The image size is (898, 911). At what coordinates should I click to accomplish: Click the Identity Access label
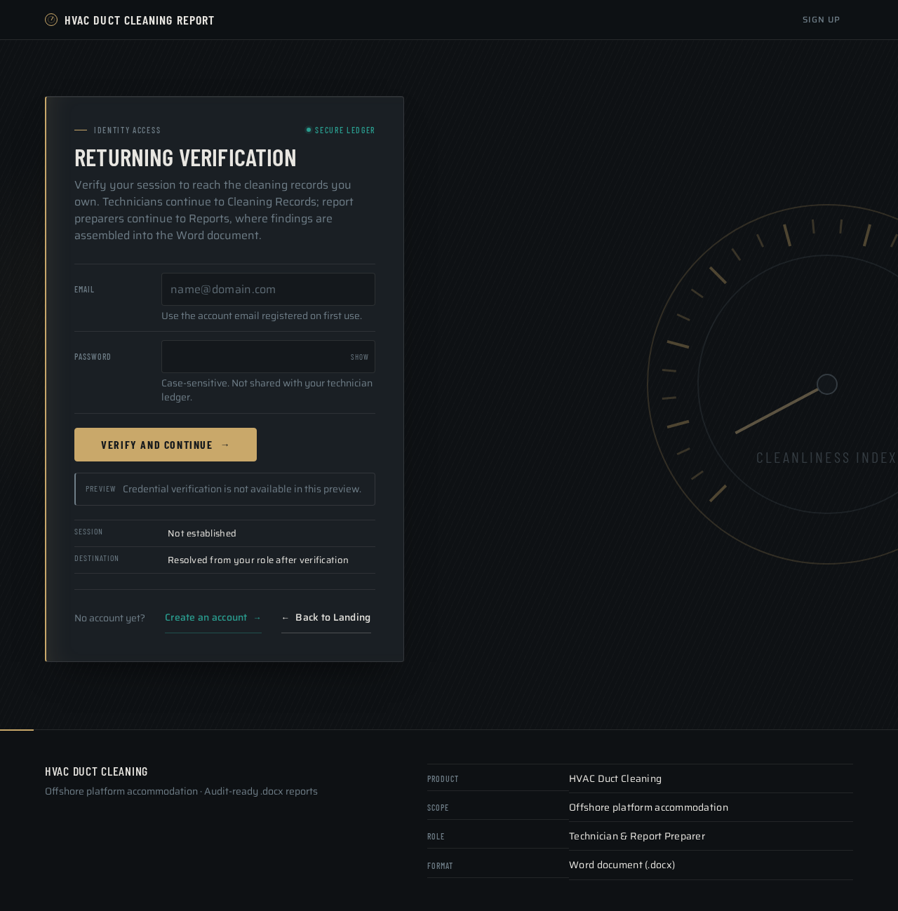pyautogui.click(x=127, y=130)
